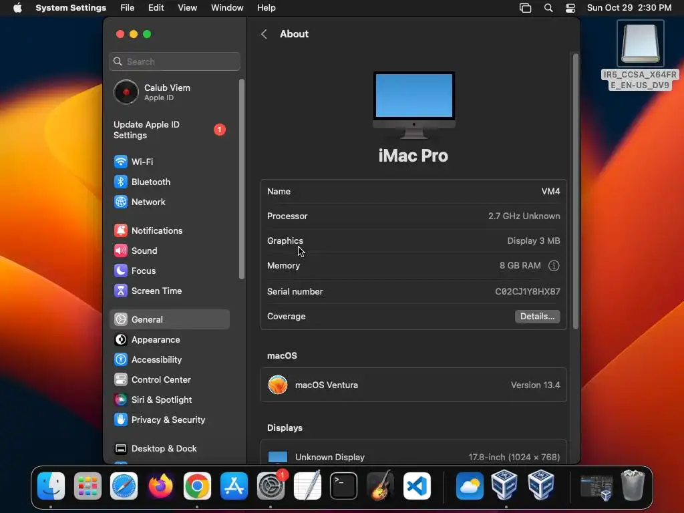Open the first VirtualBox Dock icon

click(x=505, y=485)
